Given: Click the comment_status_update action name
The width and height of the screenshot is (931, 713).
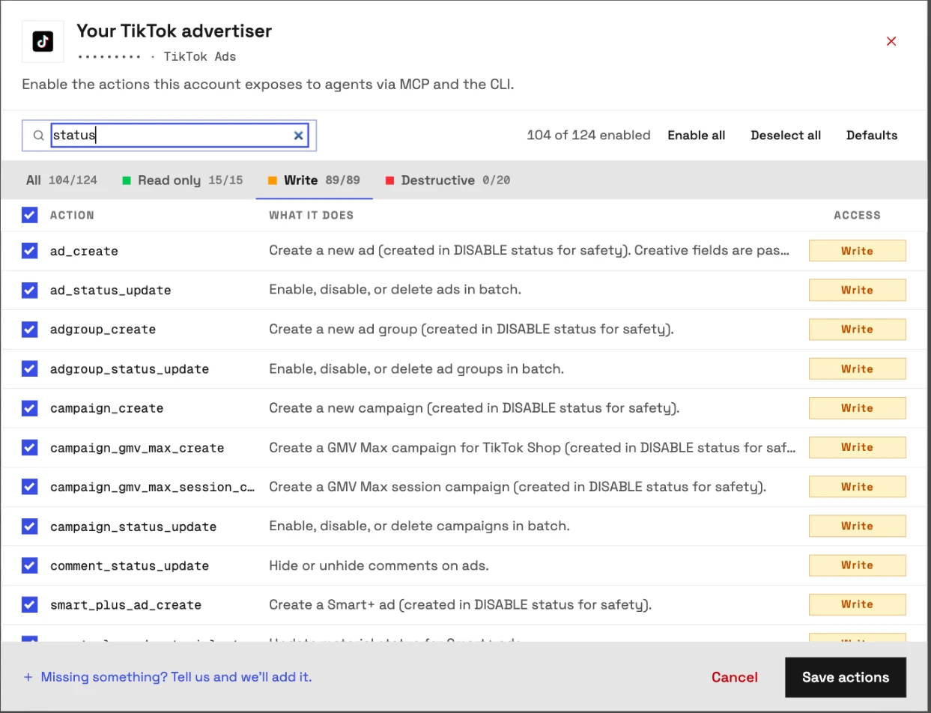Looking at the screenshot, I should coord(130,566).
